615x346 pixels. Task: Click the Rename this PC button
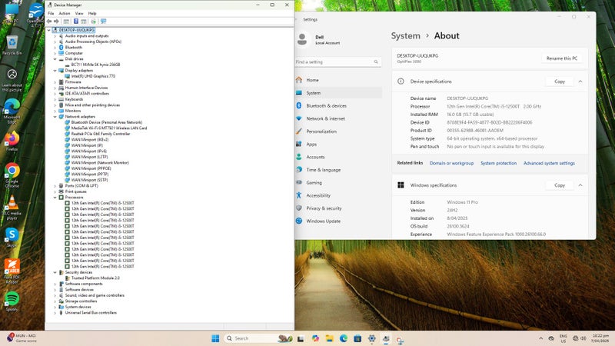point(562,58)
